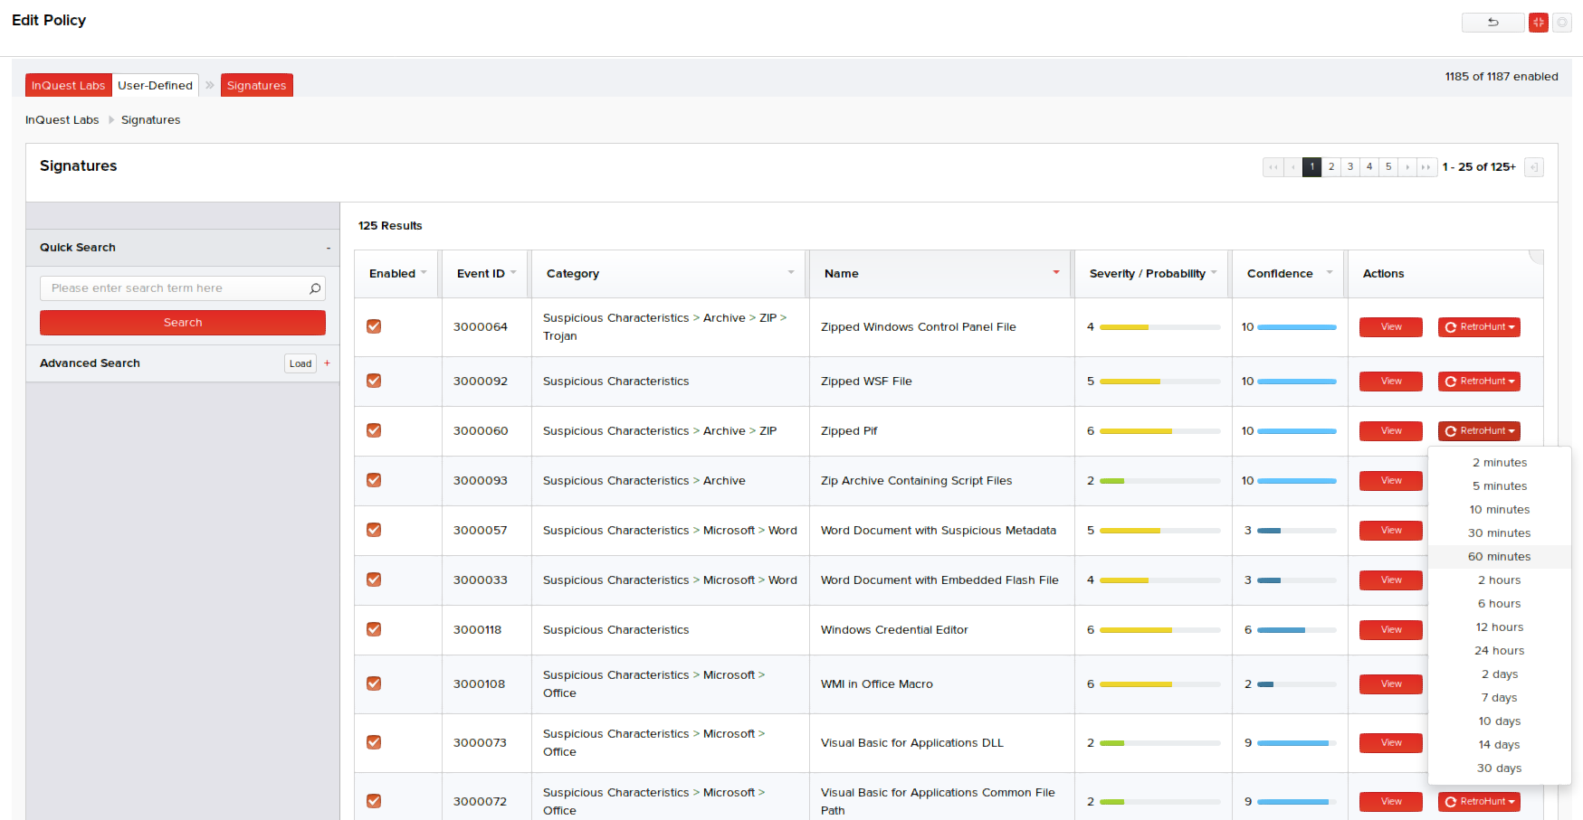Open the Severity / Probability column dropdown arrow
Image resolution: width=1583 pixels, height=820 pixels.
(x=1214, y=272)
